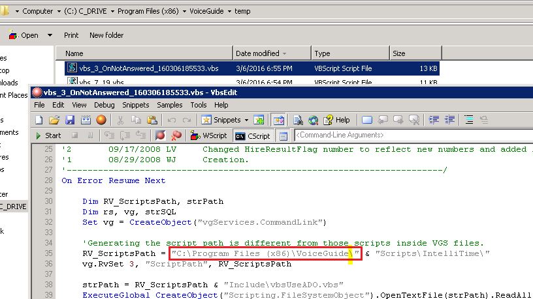
Task: Open the Snippets menu
Action: [136, 105]
